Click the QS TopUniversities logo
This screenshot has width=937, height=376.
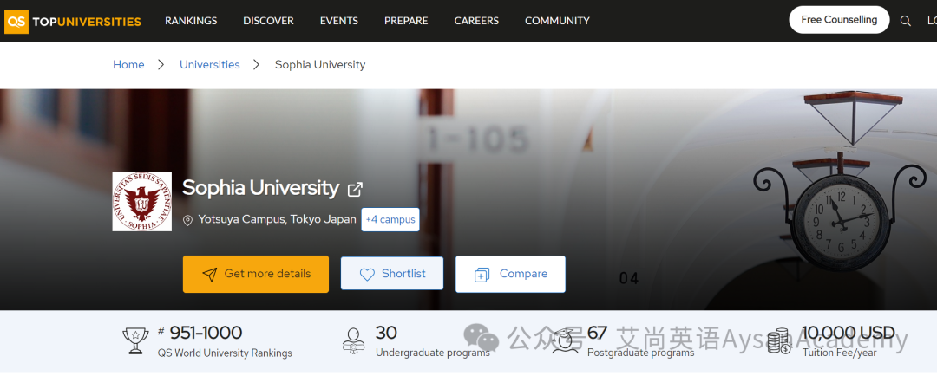tap(73, 22)
